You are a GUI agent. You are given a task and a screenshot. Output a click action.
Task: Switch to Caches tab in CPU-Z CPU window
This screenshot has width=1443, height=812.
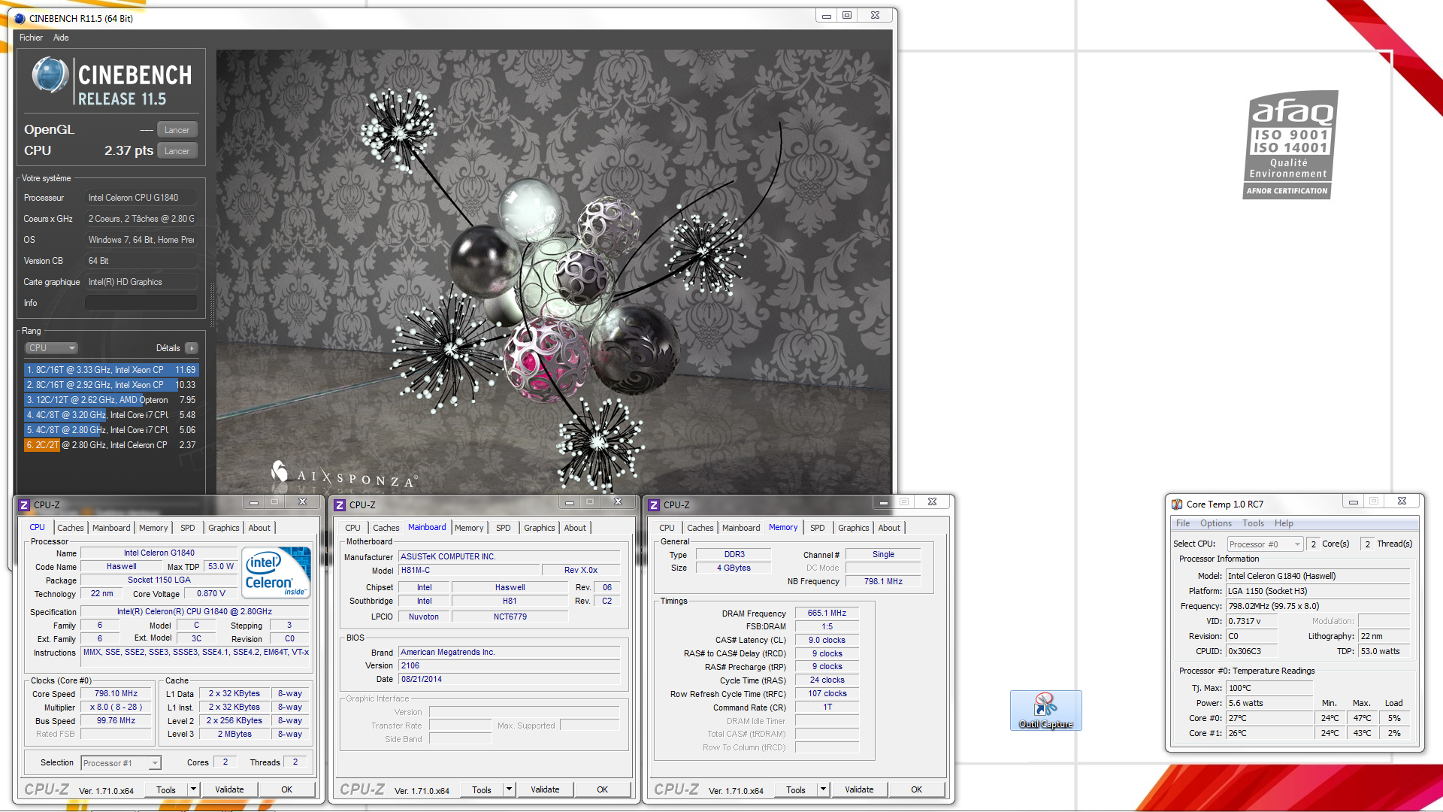coord(71,528)
